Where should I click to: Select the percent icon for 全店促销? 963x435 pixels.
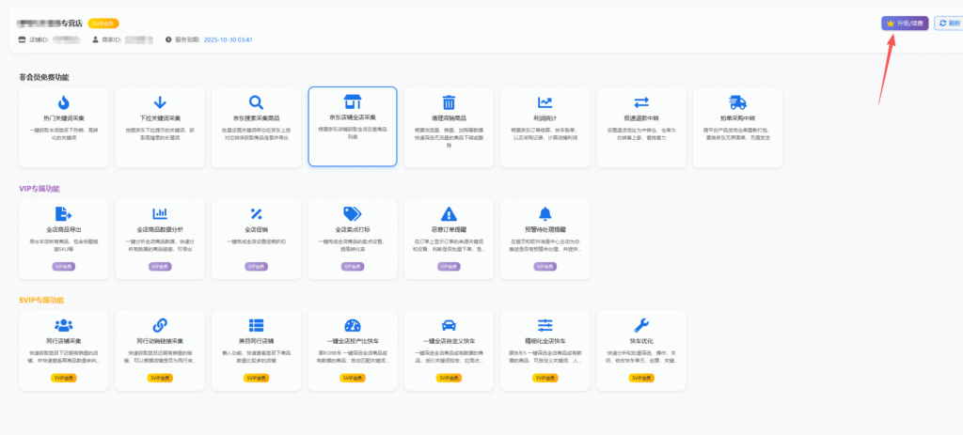pyautogui.click(x=256, y=214)
